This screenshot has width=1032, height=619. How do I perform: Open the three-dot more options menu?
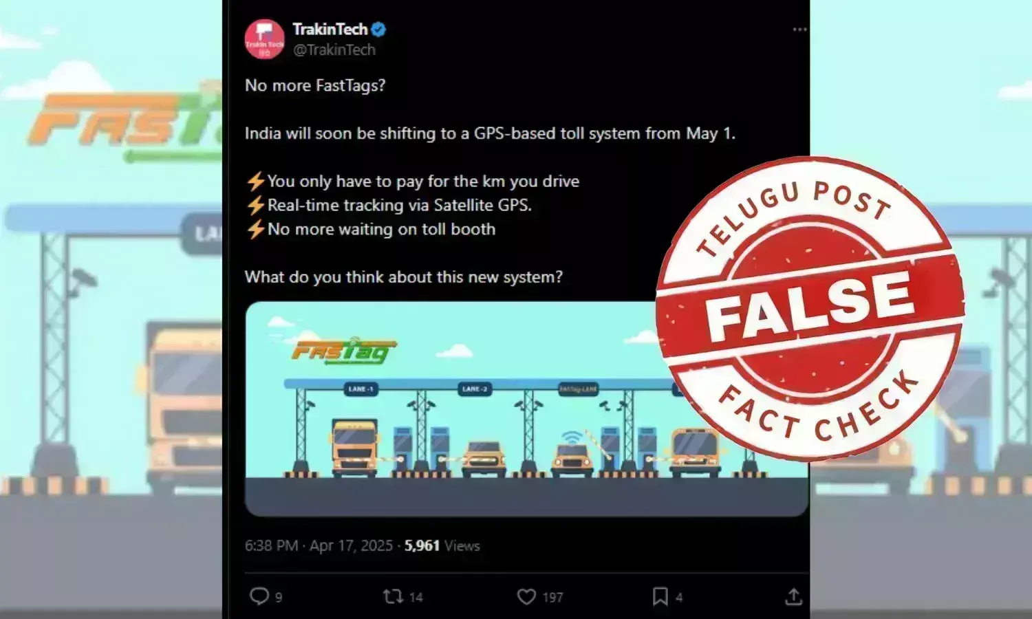tap(799, 30)
